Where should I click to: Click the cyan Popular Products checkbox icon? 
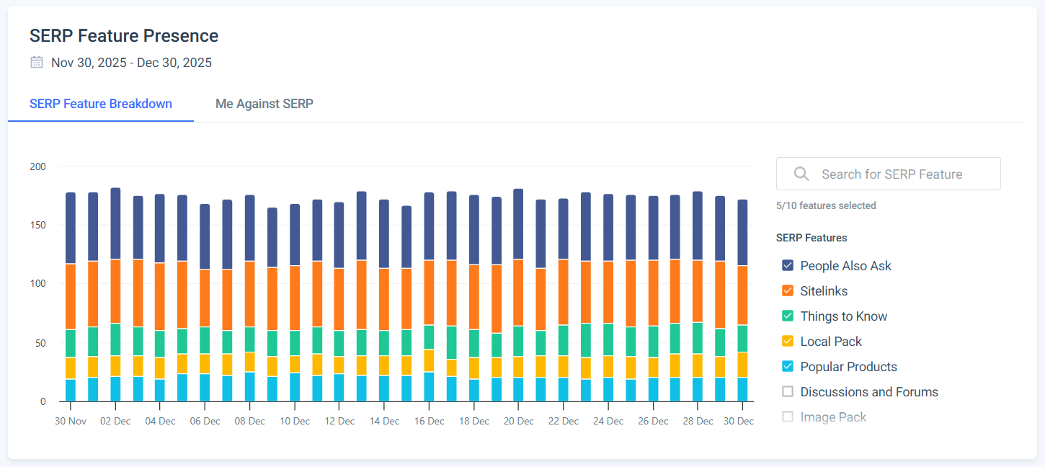787,366
